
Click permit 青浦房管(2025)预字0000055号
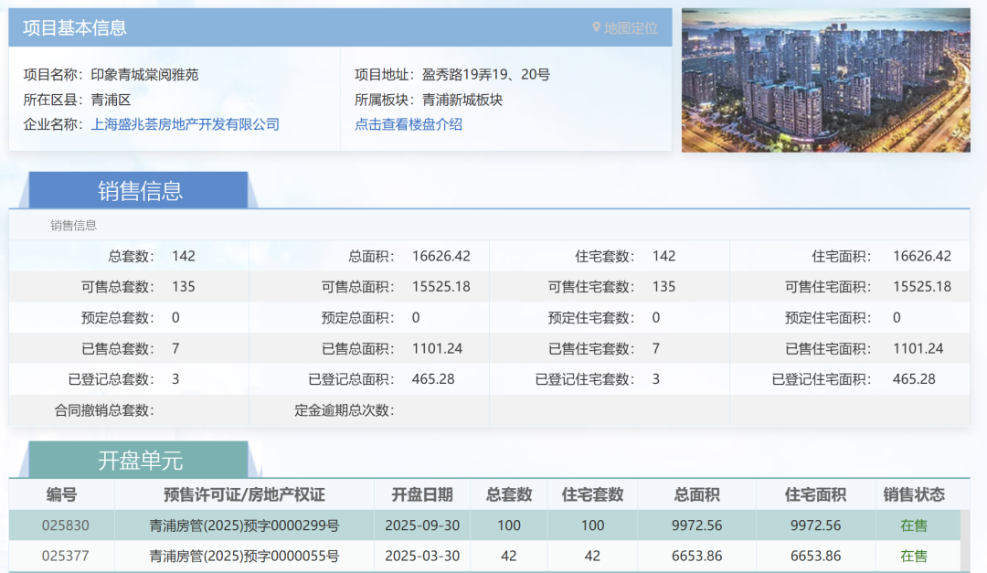point(244,557)
